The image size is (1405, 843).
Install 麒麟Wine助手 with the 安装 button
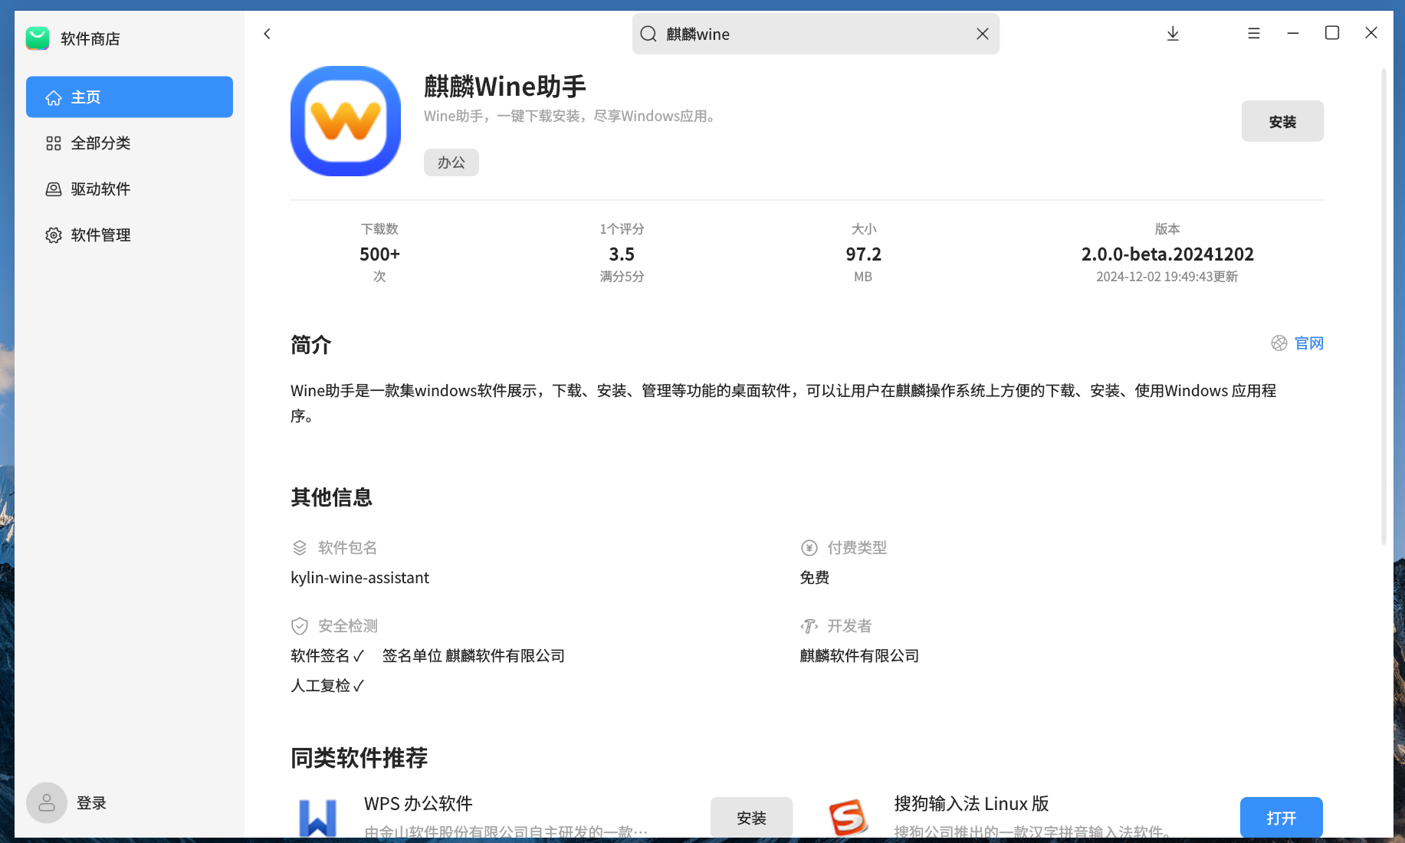point(1282,121)
